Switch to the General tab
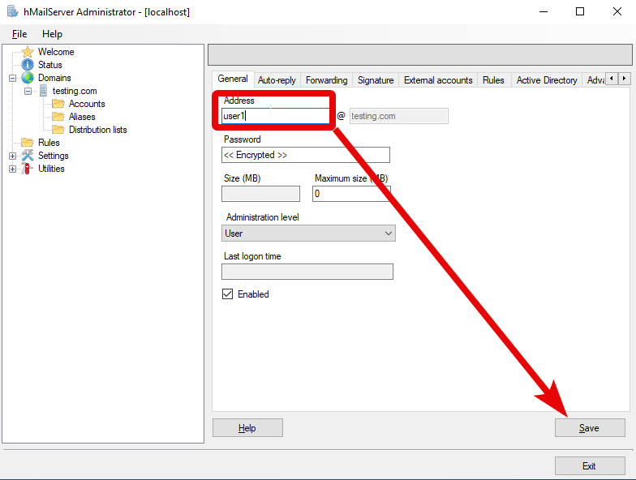The width and height of the screenshot is (636, 480). (233, 79)
